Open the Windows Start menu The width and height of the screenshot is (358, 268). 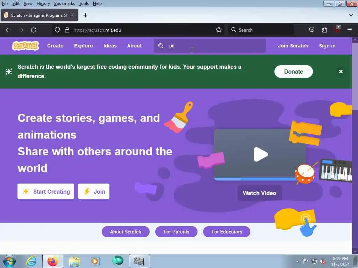[9, 261]
